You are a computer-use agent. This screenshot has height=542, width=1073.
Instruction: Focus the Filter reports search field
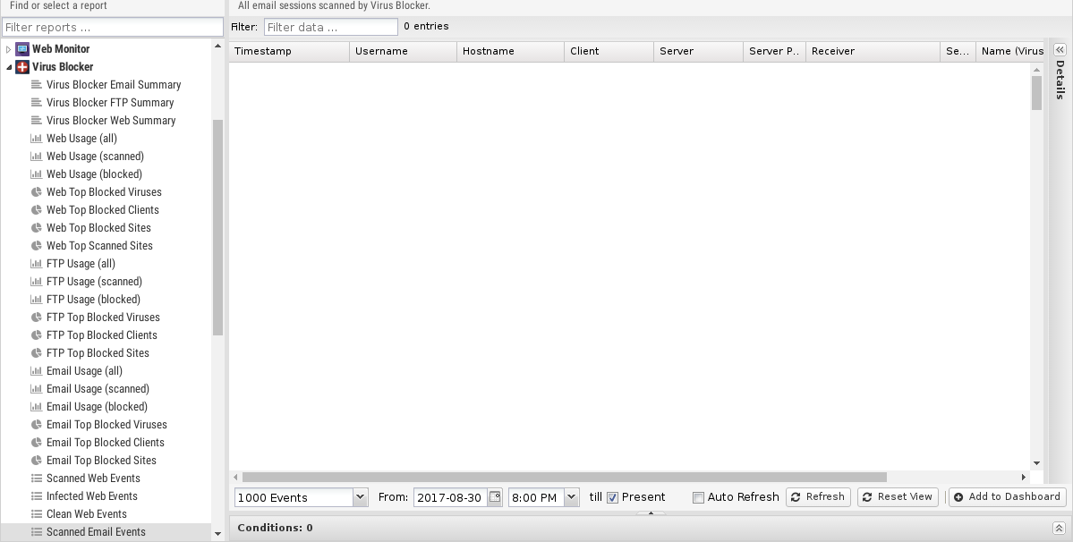[113, 28]
